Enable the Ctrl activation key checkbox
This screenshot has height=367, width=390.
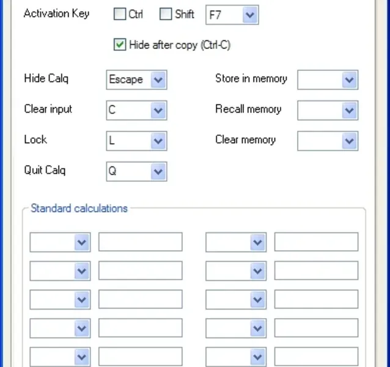point(120,15)
